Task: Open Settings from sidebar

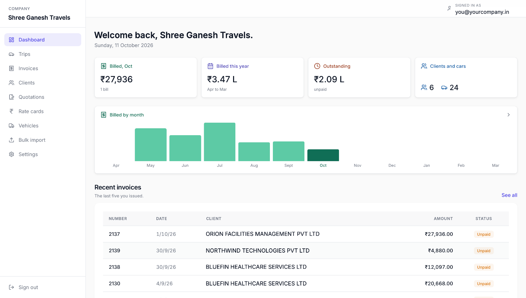Action: coord(43,154)
